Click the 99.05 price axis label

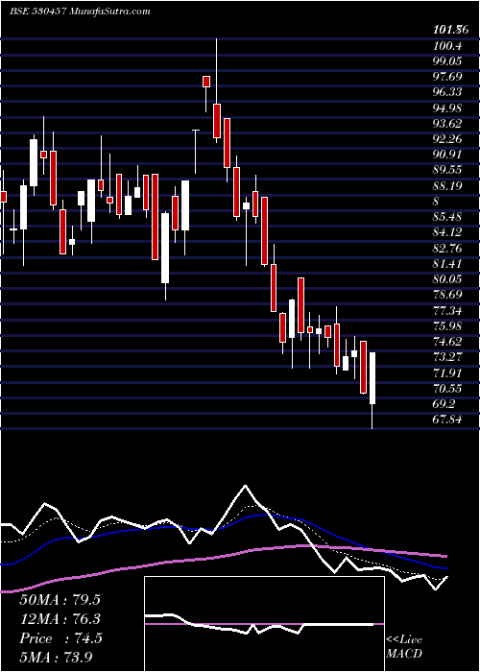coord(447,60)
